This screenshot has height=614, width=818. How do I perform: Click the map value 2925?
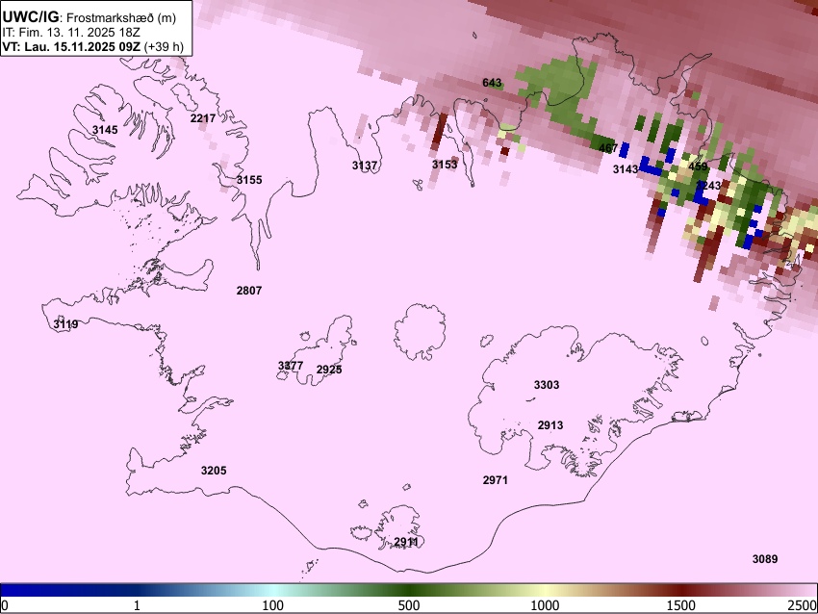[x=329, y=370]
